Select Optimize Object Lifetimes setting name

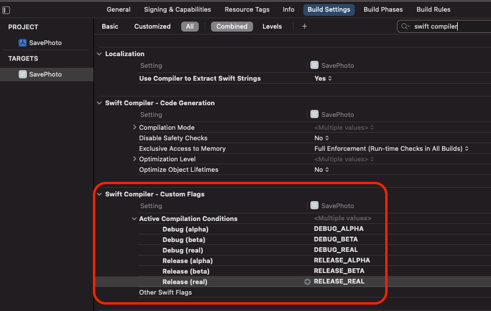point(178,170)
